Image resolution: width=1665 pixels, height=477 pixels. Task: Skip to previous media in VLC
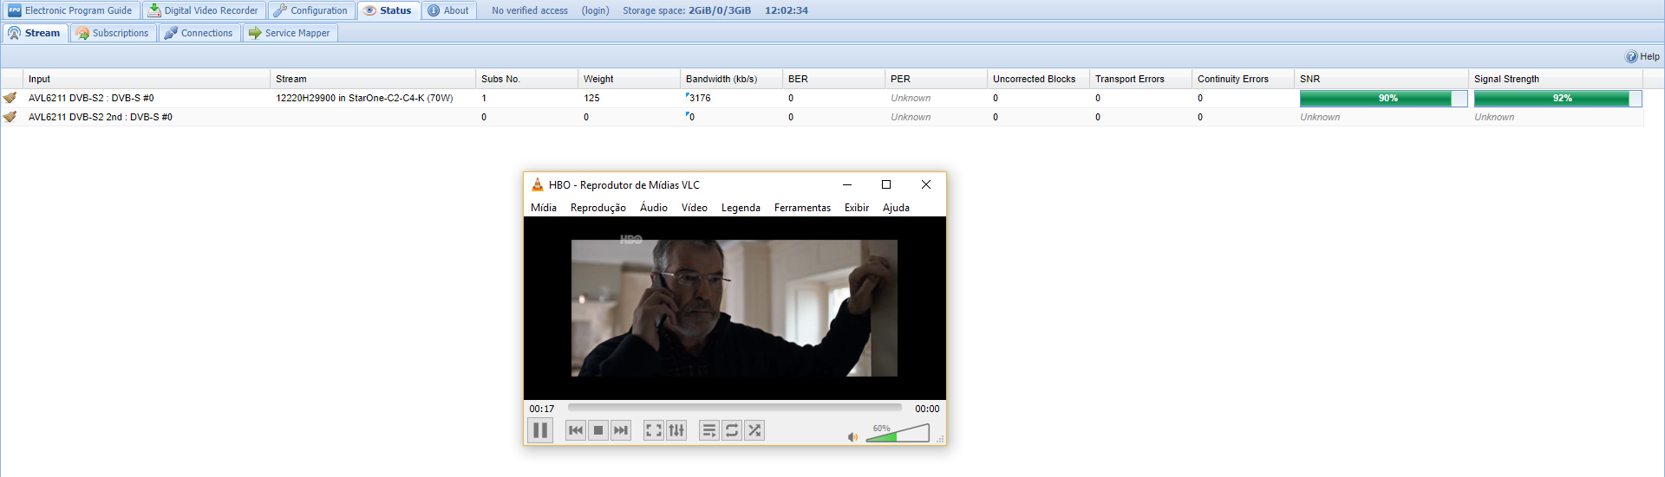575,430
